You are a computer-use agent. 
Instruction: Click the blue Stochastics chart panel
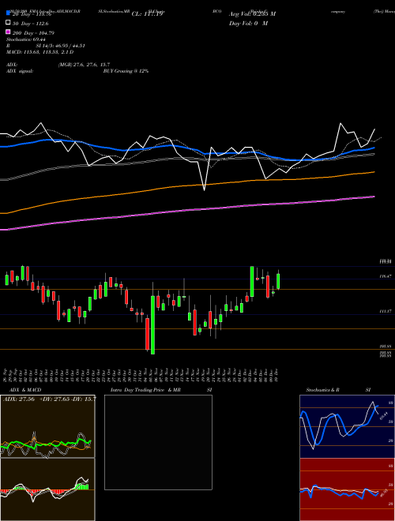(347, 426)
